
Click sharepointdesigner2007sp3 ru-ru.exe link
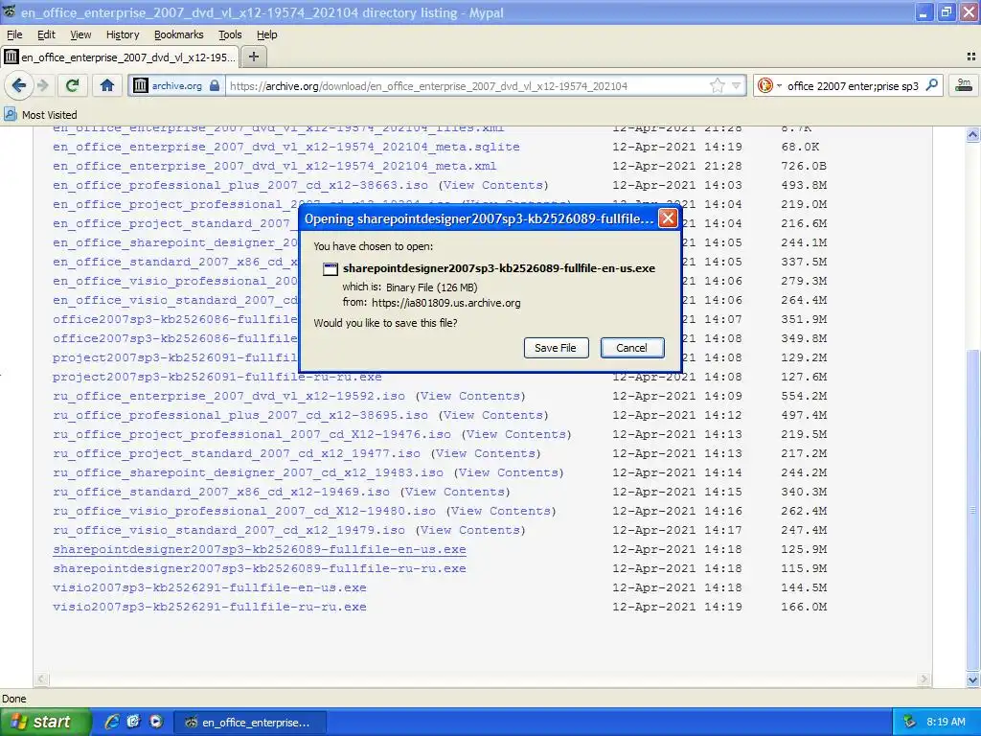[x=259, y=568]
